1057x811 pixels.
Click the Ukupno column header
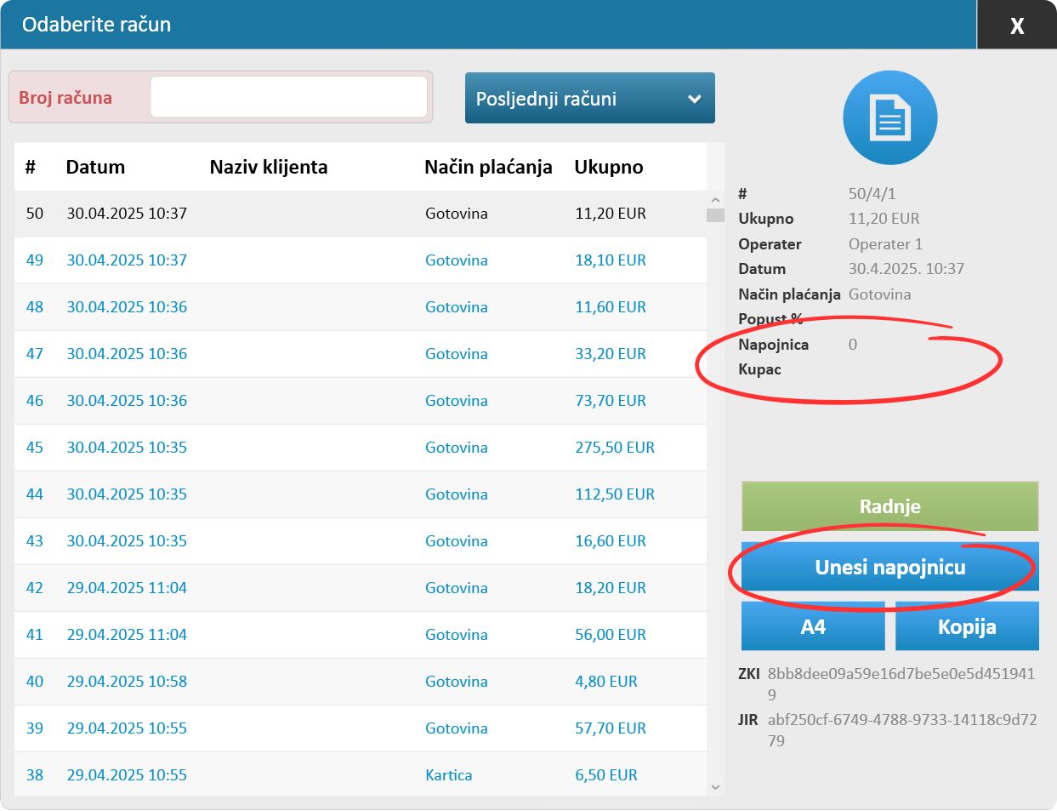[x=608, y=167]
